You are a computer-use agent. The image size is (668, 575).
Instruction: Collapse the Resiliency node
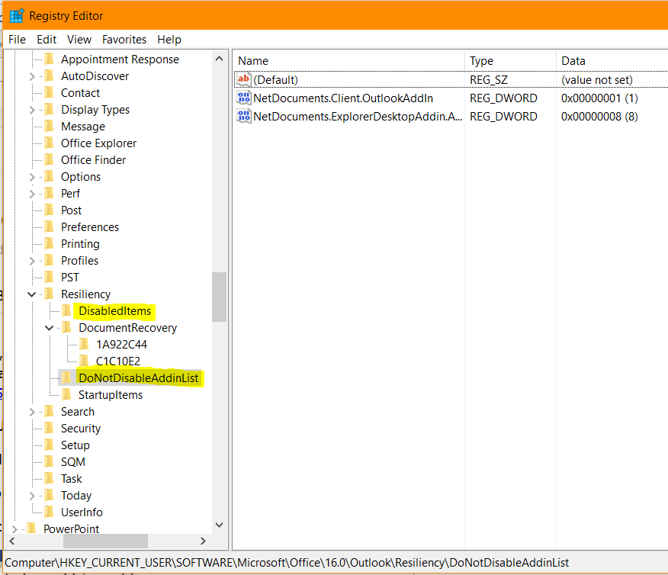click(32, 294)
